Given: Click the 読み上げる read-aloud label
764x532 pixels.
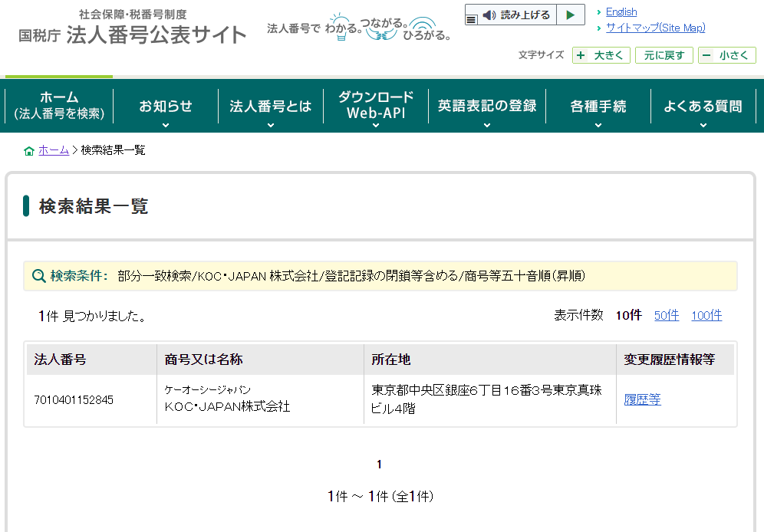Looking at the screenshot, I should point(525,15).
